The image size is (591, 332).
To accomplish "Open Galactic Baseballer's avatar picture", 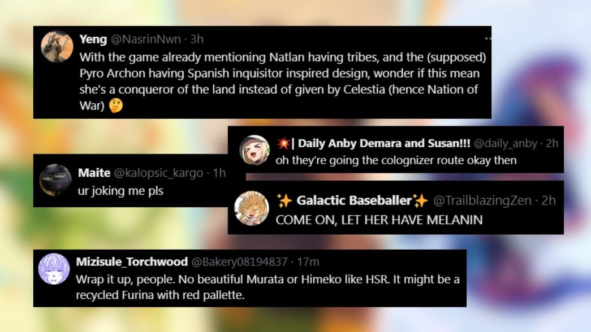I will click(x=252, y=208).
